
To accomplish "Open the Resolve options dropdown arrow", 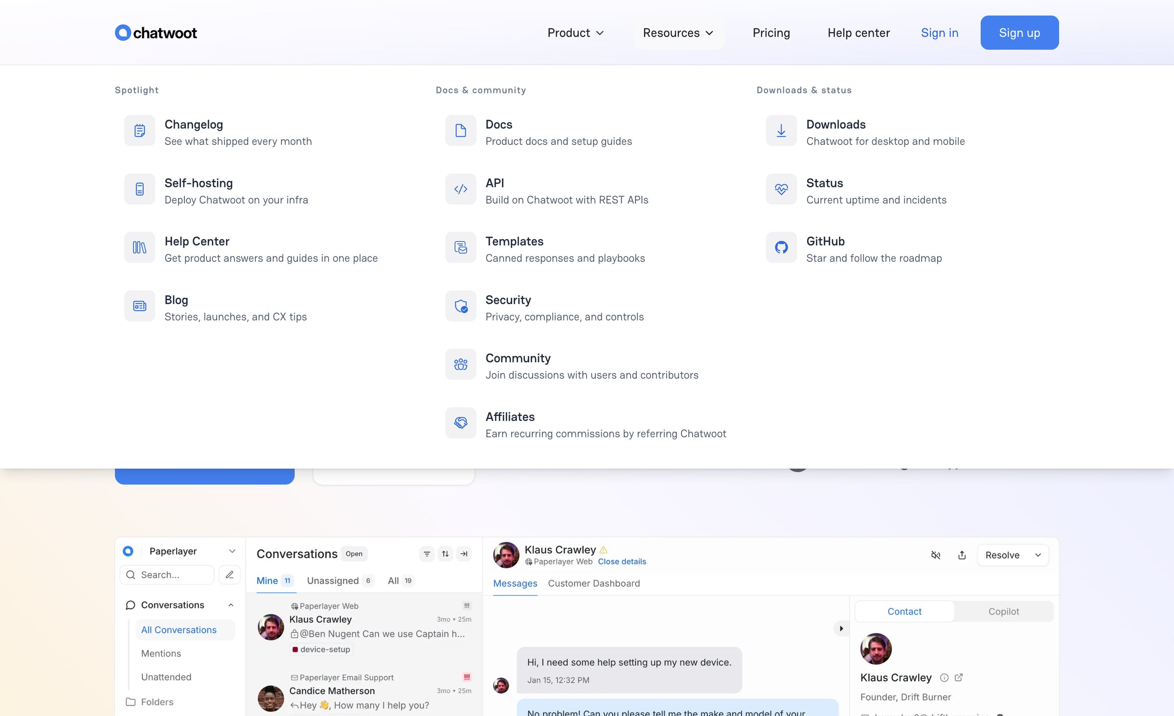I will 1038,555.
